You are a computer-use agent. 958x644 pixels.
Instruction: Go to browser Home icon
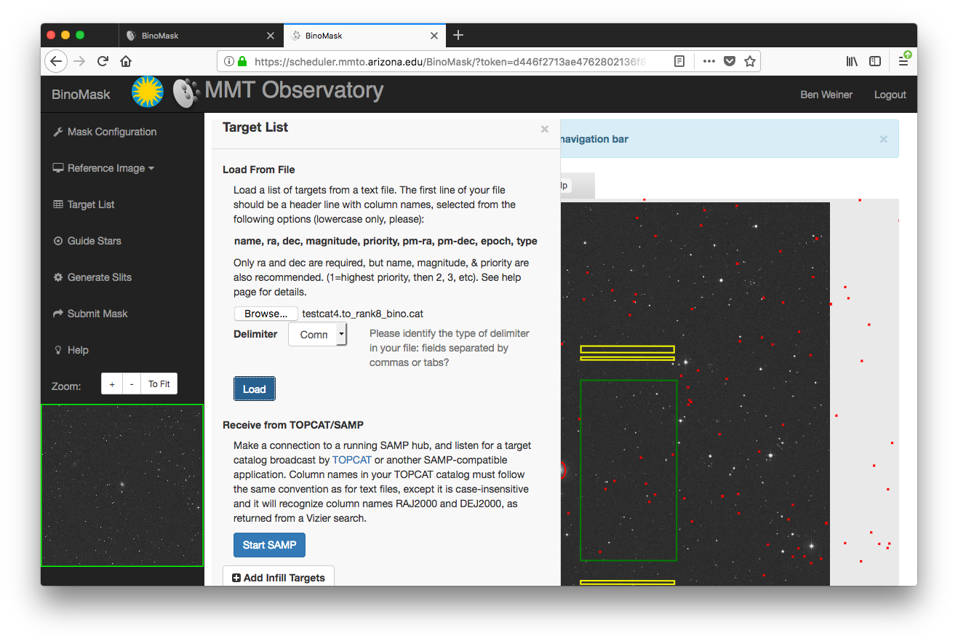coord(126,61)
